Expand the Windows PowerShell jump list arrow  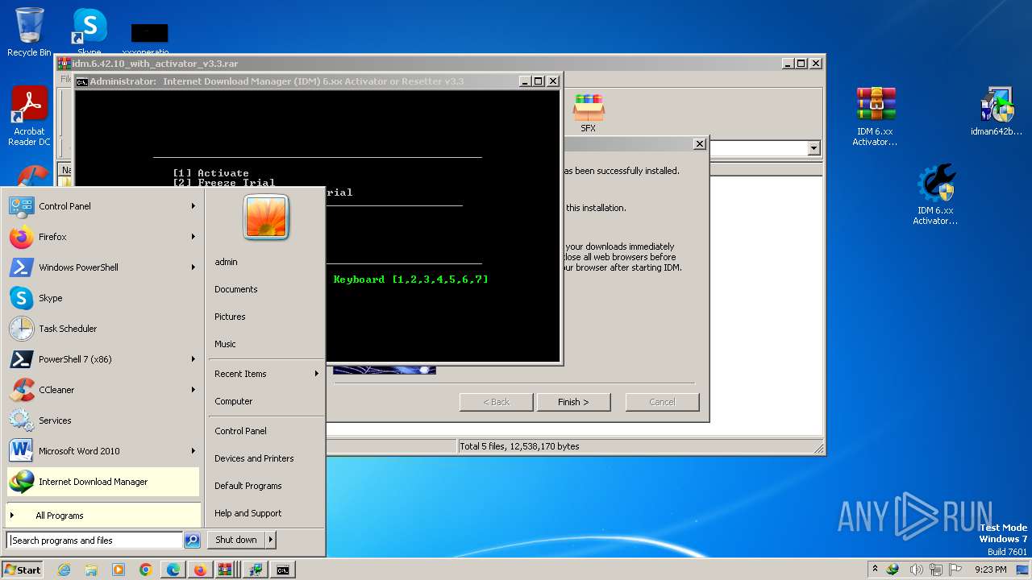[193, 267]
